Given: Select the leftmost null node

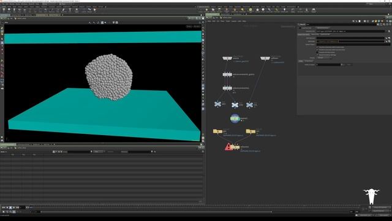Looking at the screenshot, I should [x=218, y=104].
